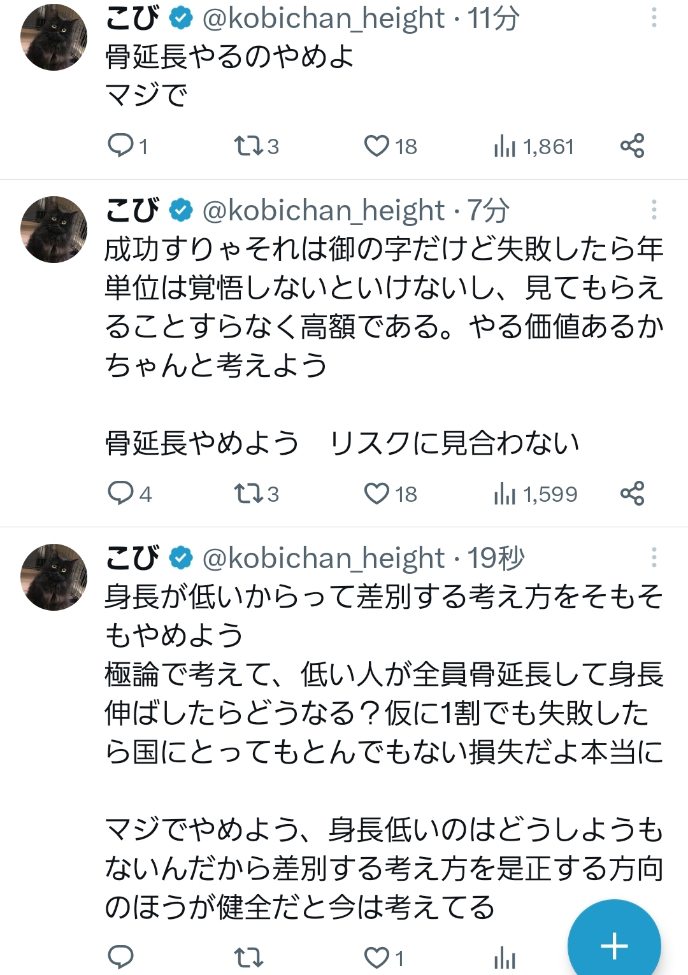Screen dimensions: 688x975
Task: Compose a new tweet with plus button
Action: (x=614, y=945)
